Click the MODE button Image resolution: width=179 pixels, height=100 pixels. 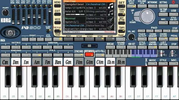(57, 22)
